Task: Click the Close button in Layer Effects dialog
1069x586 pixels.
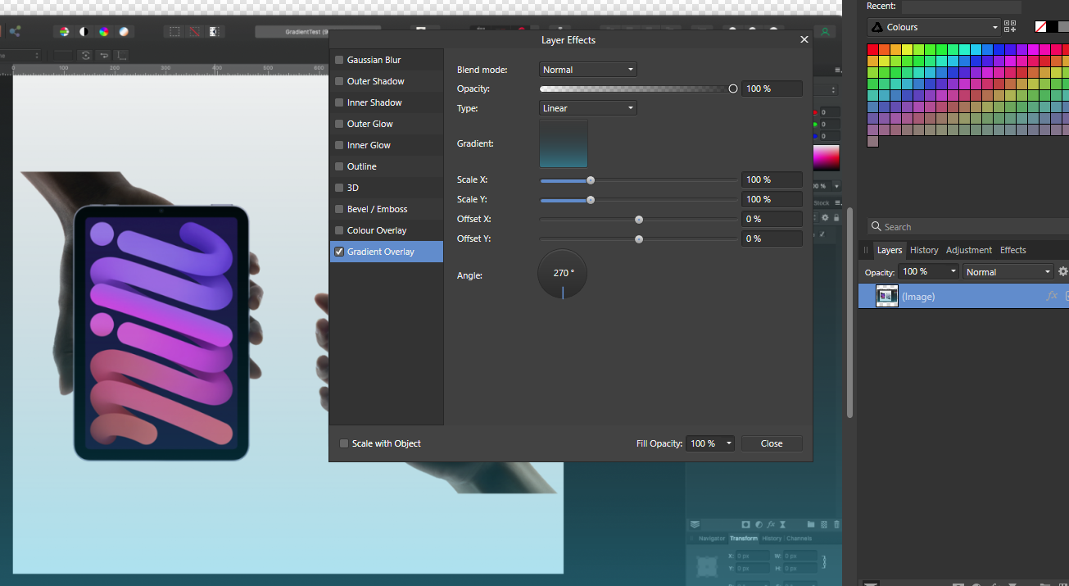Action: (771, 443)
